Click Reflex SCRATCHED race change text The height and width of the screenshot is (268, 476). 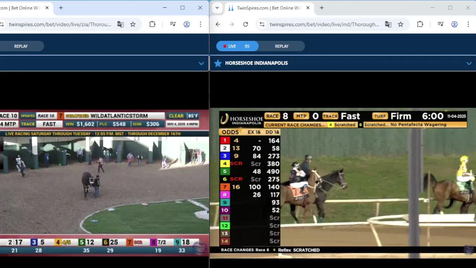click(299, 250)
